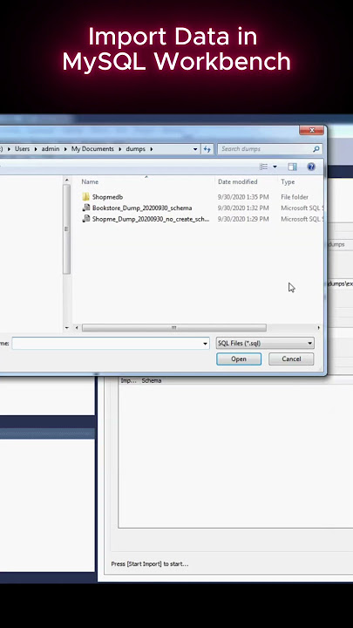Click the horizontal scrollbar thumb in file list

(174, 328)
